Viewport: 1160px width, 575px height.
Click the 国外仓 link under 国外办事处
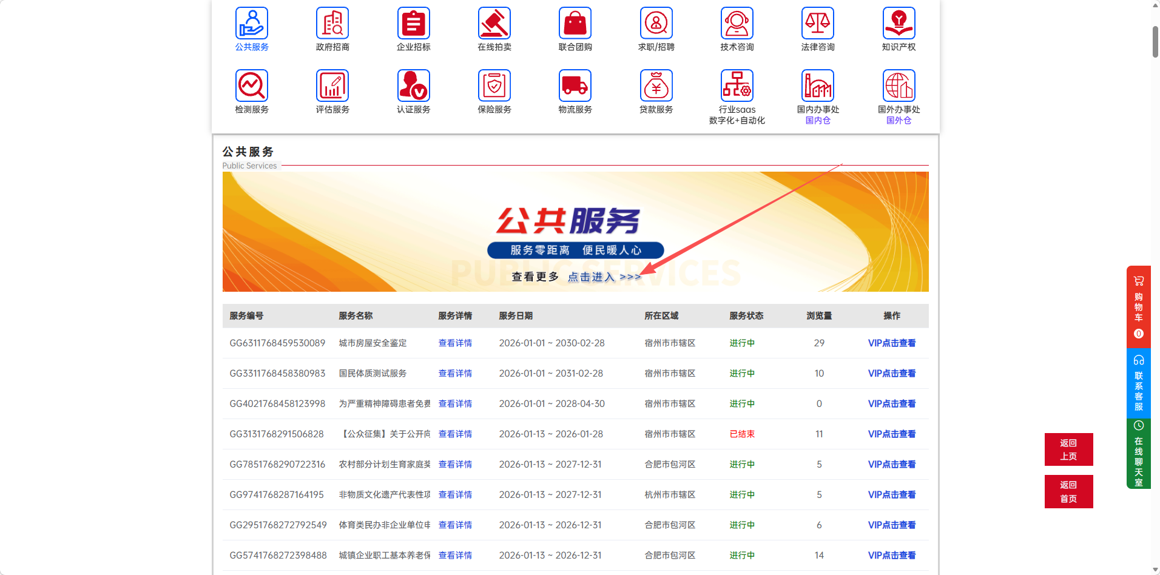(x=899, y=121)
